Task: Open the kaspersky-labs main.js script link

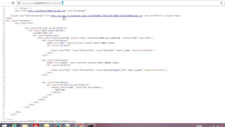Action: (x=96, y=16)
